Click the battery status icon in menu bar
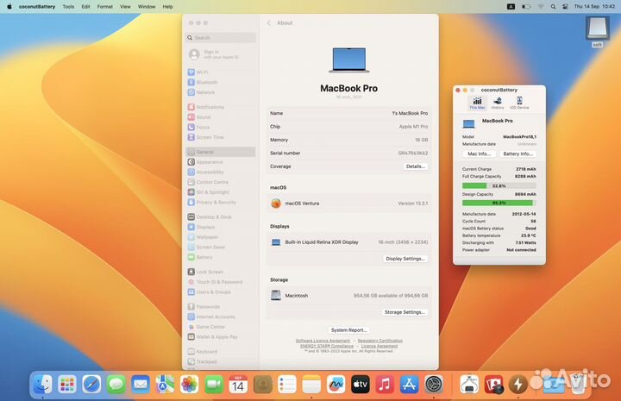The width and height of the screenshot is (621, 401). coord(526,7)
